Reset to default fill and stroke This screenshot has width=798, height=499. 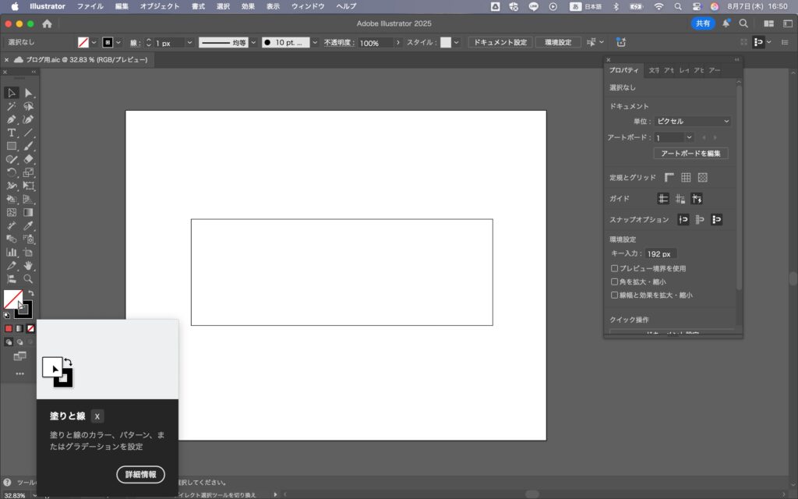click(x=6, y=316)
